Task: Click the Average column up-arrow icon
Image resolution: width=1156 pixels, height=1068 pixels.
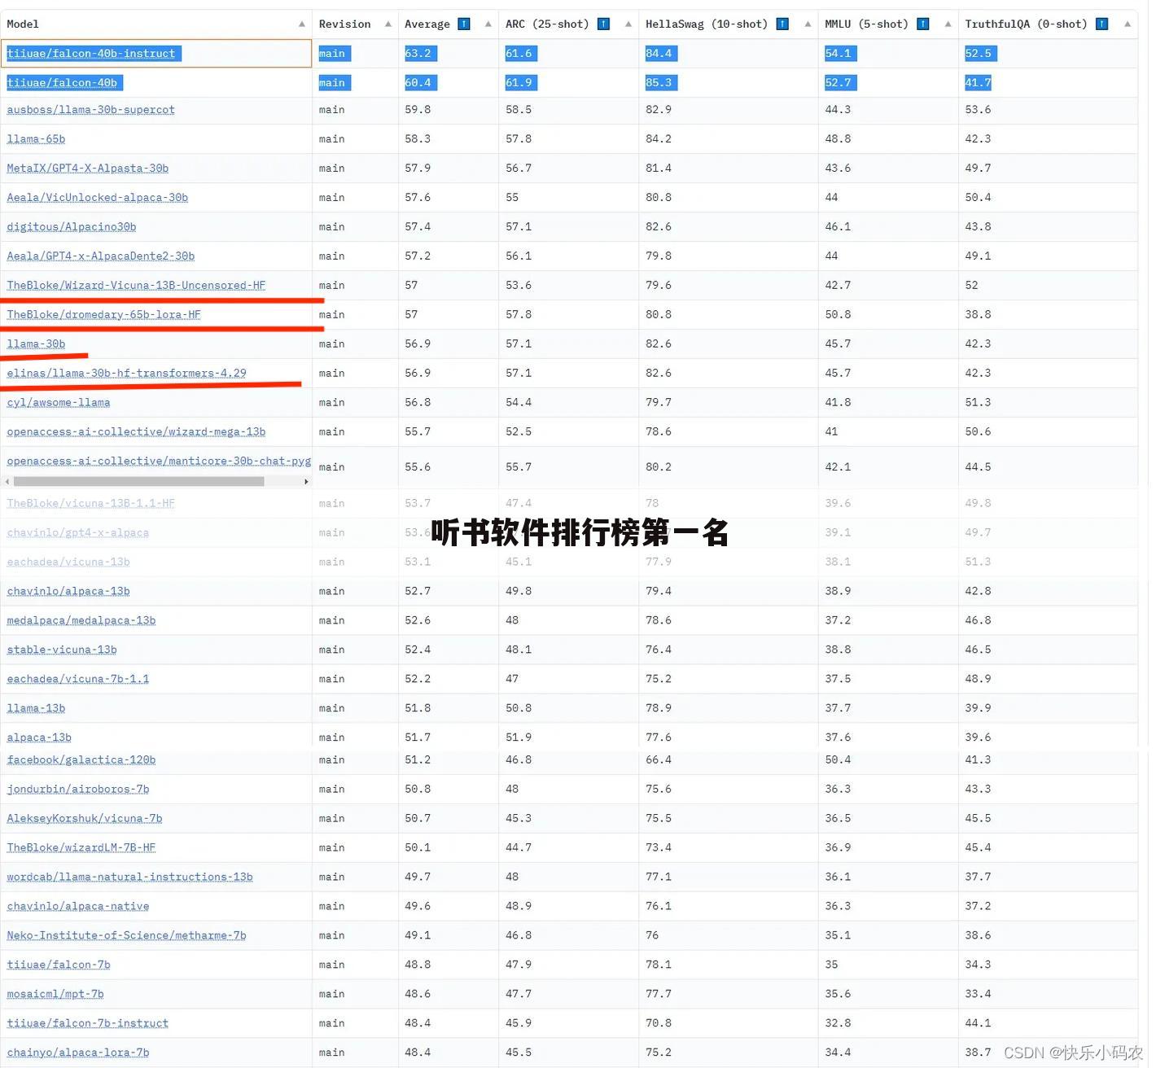Action: (464, 24)
